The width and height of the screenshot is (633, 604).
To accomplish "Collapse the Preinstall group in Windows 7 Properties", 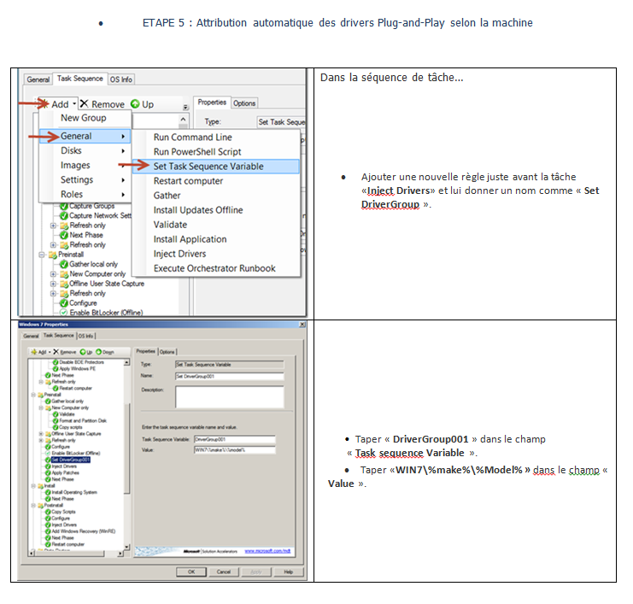I will pyautogui.click(x=33, y=395).
